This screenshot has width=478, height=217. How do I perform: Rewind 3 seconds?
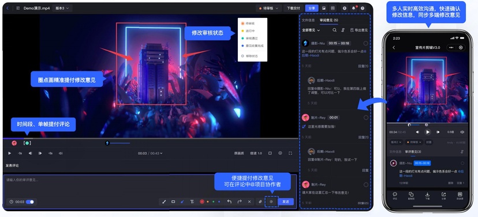pos(20,154)
